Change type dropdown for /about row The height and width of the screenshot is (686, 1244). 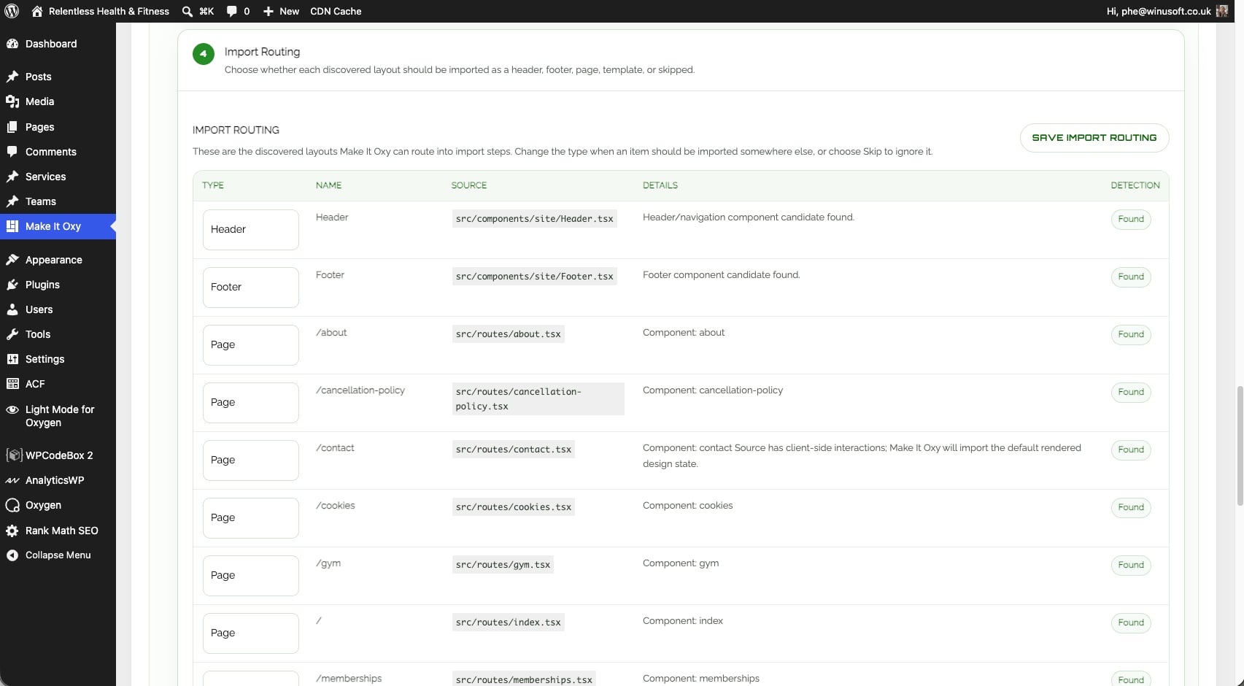tap(251, 344)
